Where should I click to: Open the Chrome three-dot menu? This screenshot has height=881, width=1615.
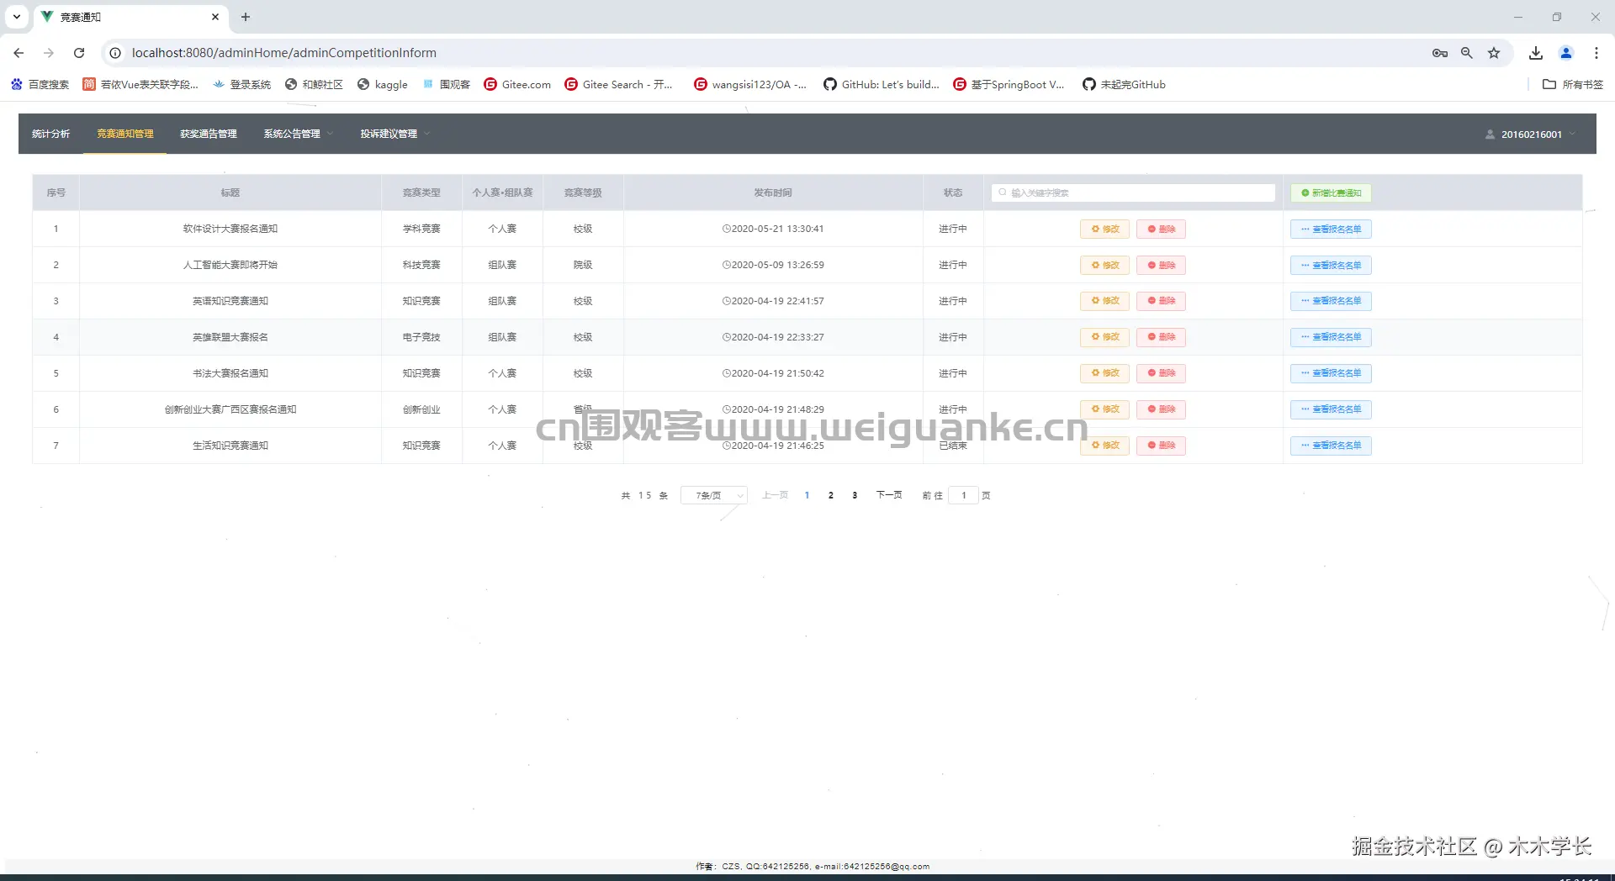tap(1596, 53)
